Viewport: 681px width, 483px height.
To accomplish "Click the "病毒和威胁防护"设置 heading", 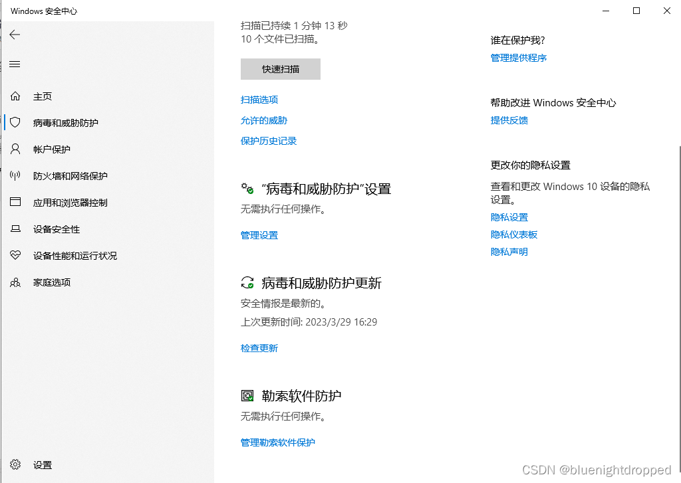I will [327, 189].
